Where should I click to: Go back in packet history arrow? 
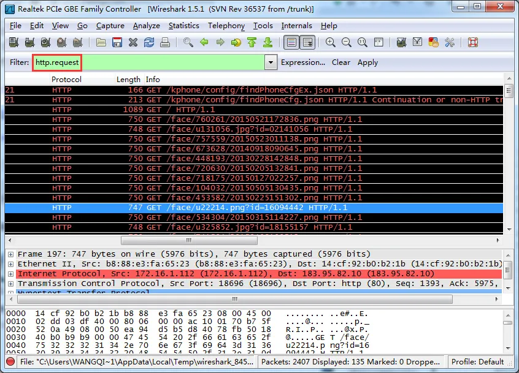click(204, 42)
